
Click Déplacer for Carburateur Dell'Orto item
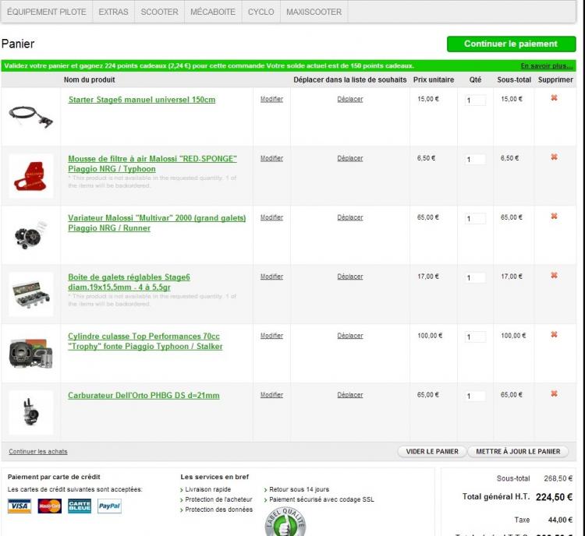(x=350, y=395)
